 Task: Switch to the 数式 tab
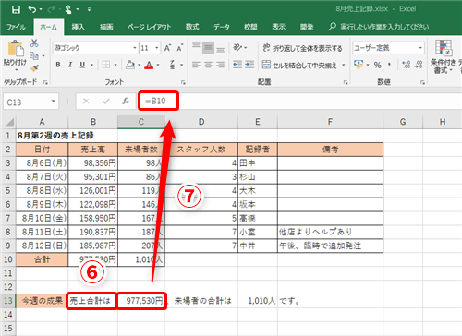[192, 27]
